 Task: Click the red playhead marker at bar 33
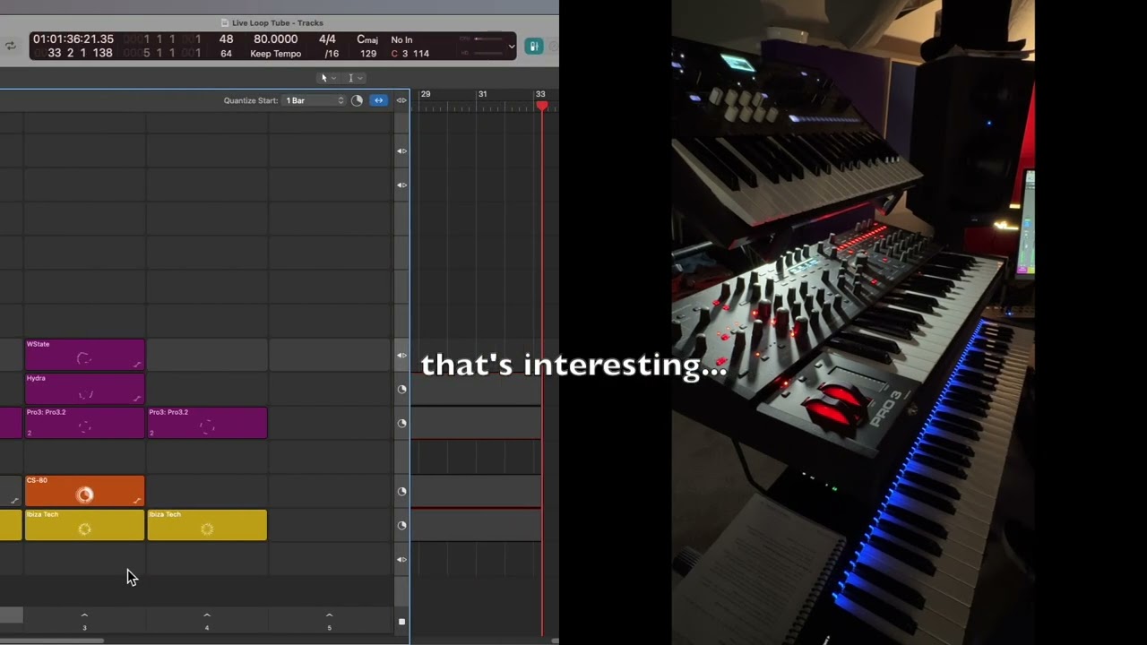click(542, 106)
